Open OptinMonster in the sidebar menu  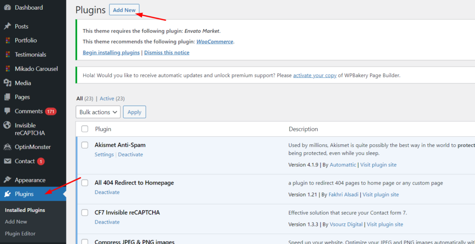click(x=33, y=147)
